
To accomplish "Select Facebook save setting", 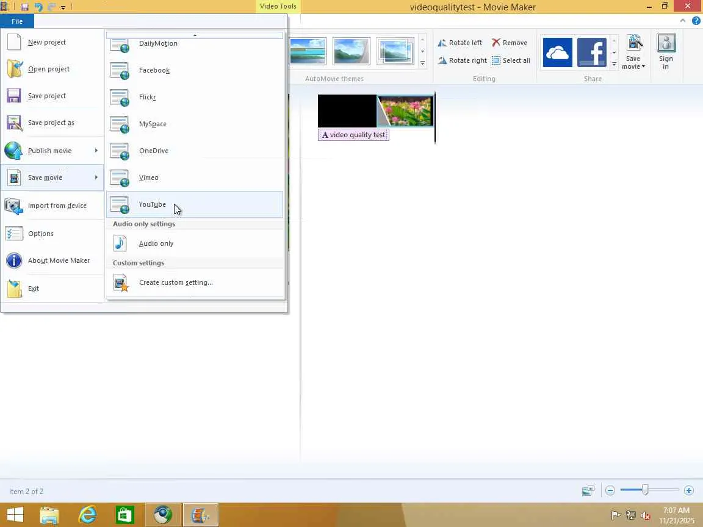I will click(195, 70).
